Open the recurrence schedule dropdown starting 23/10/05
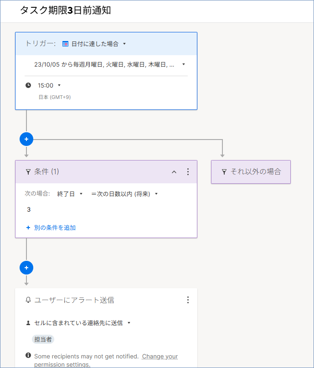Viewport: 314px width, 368px height. coord(109,65)
